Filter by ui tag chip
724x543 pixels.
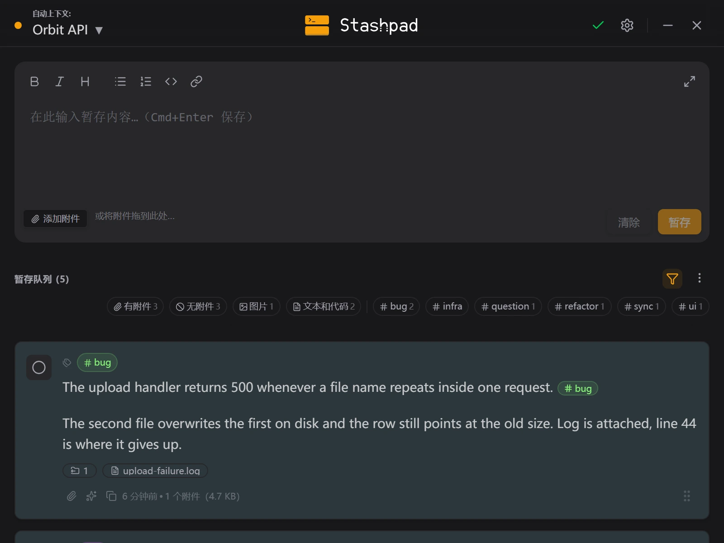tap(691, 306)
